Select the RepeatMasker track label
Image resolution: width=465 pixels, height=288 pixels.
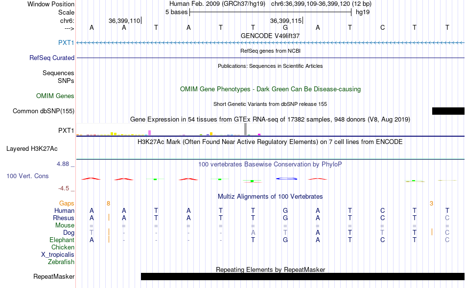click(x=54, y=276)
